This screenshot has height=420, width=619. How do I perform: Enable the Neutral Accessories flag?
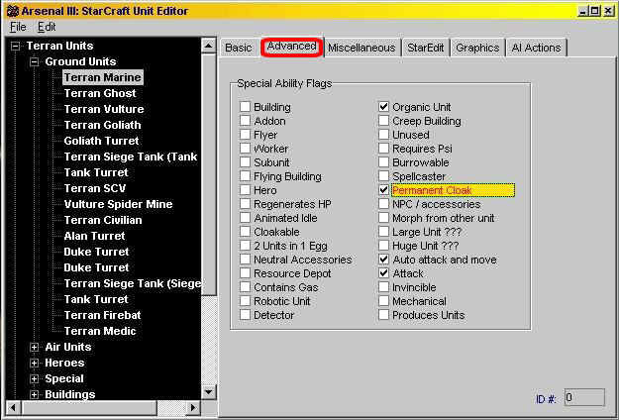click(246, 260)
